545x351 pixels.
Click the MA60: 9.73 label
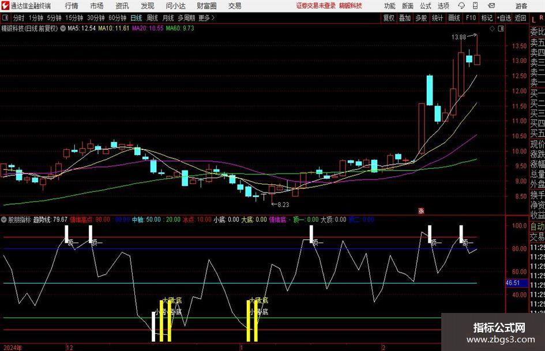pos(180,28)
